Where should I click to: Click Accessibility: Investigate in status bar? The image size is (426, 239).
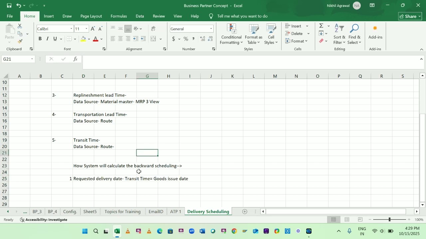44,220
